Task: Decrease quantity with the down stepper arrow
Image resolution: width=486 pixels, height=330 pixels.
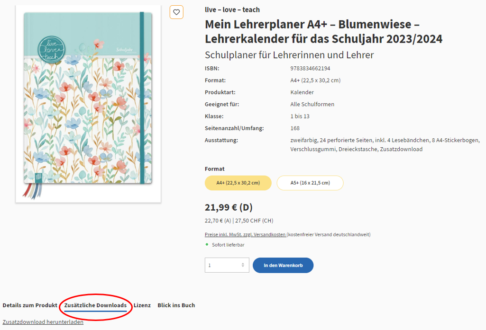Action: click(243, 267)
